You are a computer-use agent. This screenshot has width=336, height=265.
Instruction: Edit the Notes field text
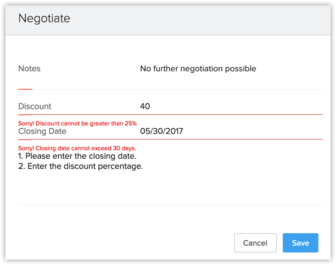coord(198,68)
